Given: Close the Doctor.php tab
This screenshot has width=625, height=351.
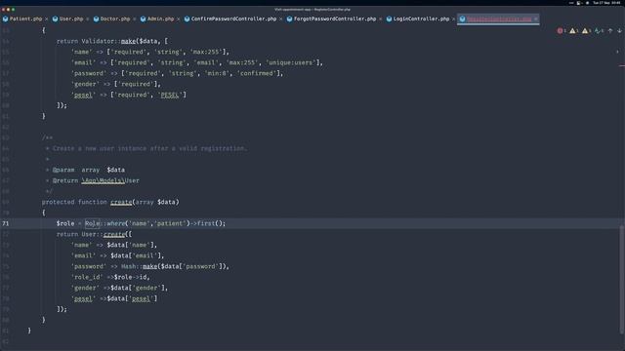Looking at the screenshot, I should [135, 19].
